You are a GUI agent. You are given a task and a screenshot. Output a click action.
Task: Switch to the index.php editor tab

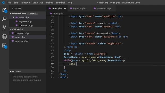[57, 9]
